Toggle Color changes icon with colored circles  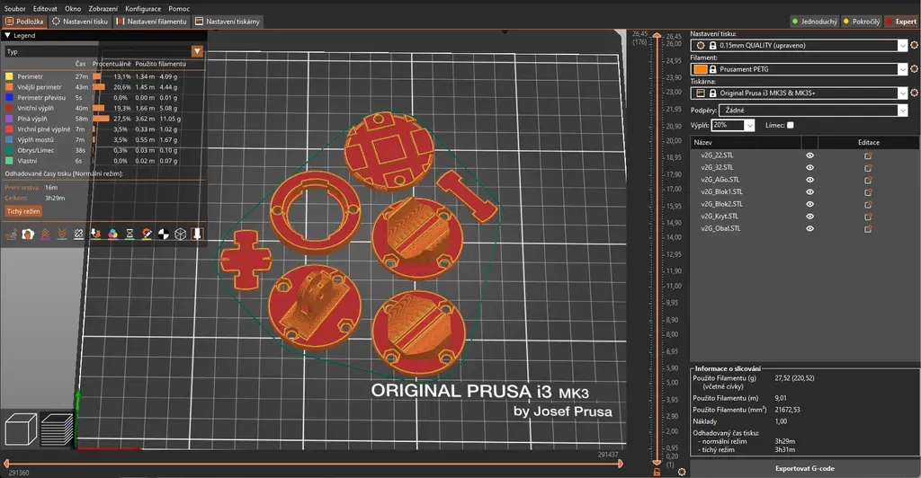coord(112,234)
